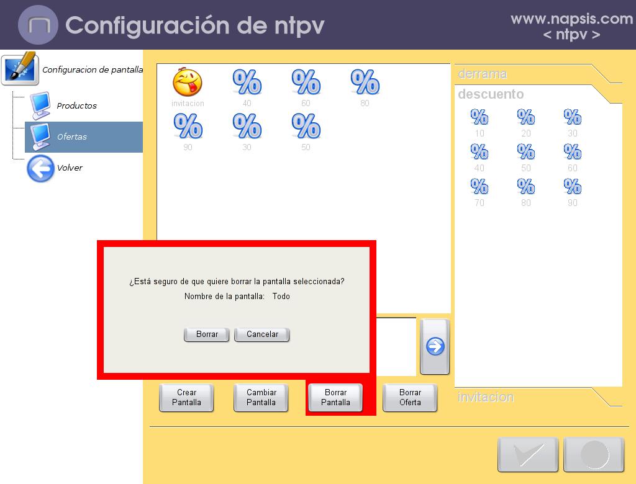The image size is (636, 484).
Task: Switch to the descuento tab
Action: click(491, 94)
